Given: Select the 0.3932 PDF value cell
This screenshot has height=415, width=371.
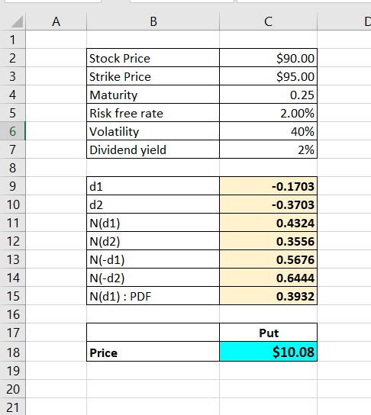Looking at the screenshot, I should pos(268,296).
